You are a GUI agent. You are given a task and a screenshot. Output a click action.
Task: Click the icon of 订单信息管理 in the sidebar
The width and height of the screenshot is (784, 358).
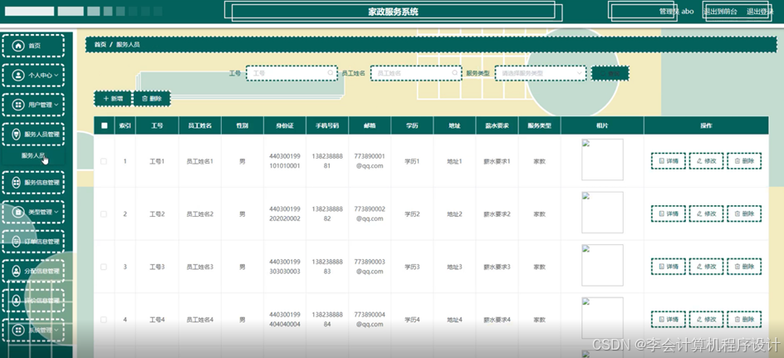16,242
